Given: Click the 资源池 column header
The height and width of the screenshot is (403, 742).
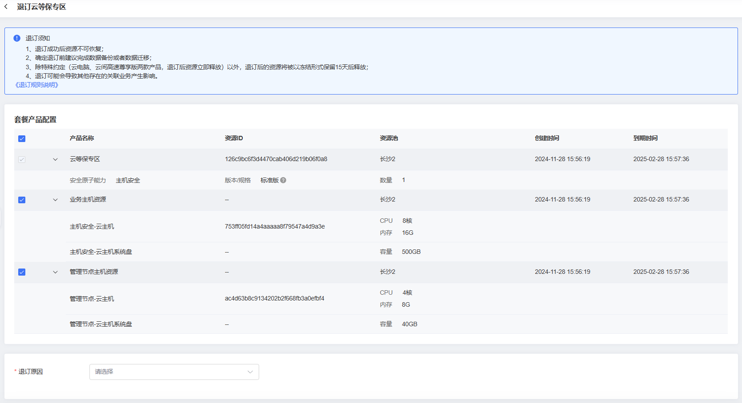Looking at the screenshot, I should click(389, 138).
